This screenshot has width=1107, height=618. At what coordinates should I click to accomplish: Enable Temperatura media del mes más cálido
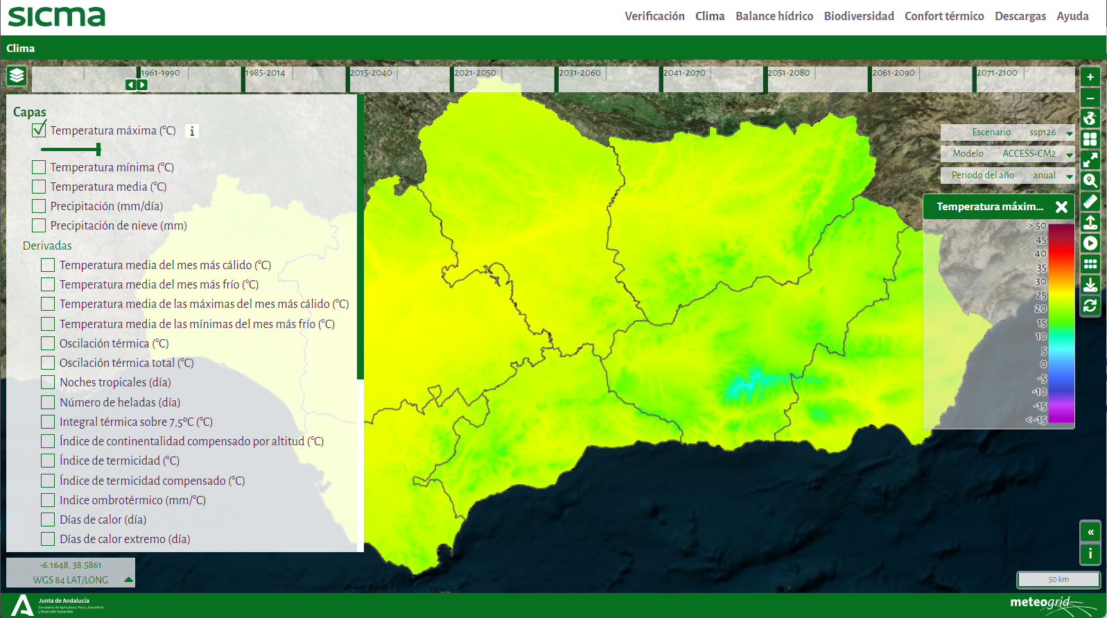[x=48, y=265]
